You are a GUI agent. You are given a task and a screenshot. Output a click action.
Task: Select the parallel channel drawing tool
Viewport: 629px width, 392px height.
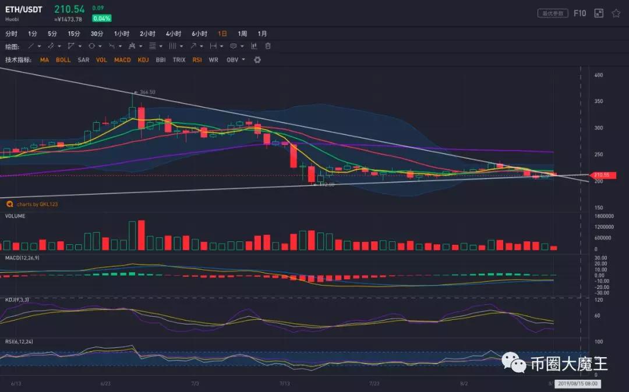click(x=51, y=47)
